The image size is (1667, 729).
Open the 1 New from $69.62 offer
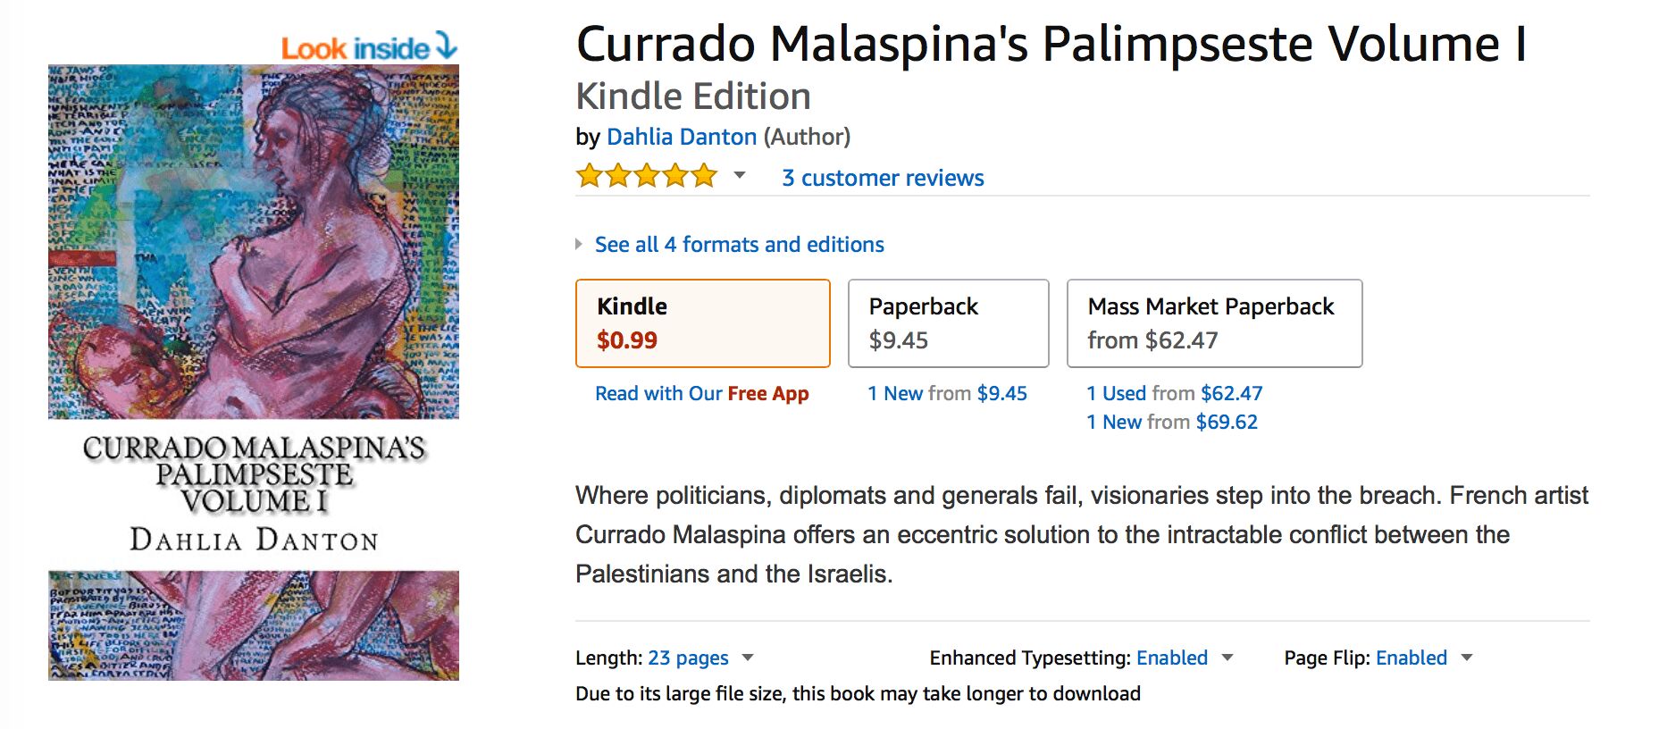[1171, 423]
